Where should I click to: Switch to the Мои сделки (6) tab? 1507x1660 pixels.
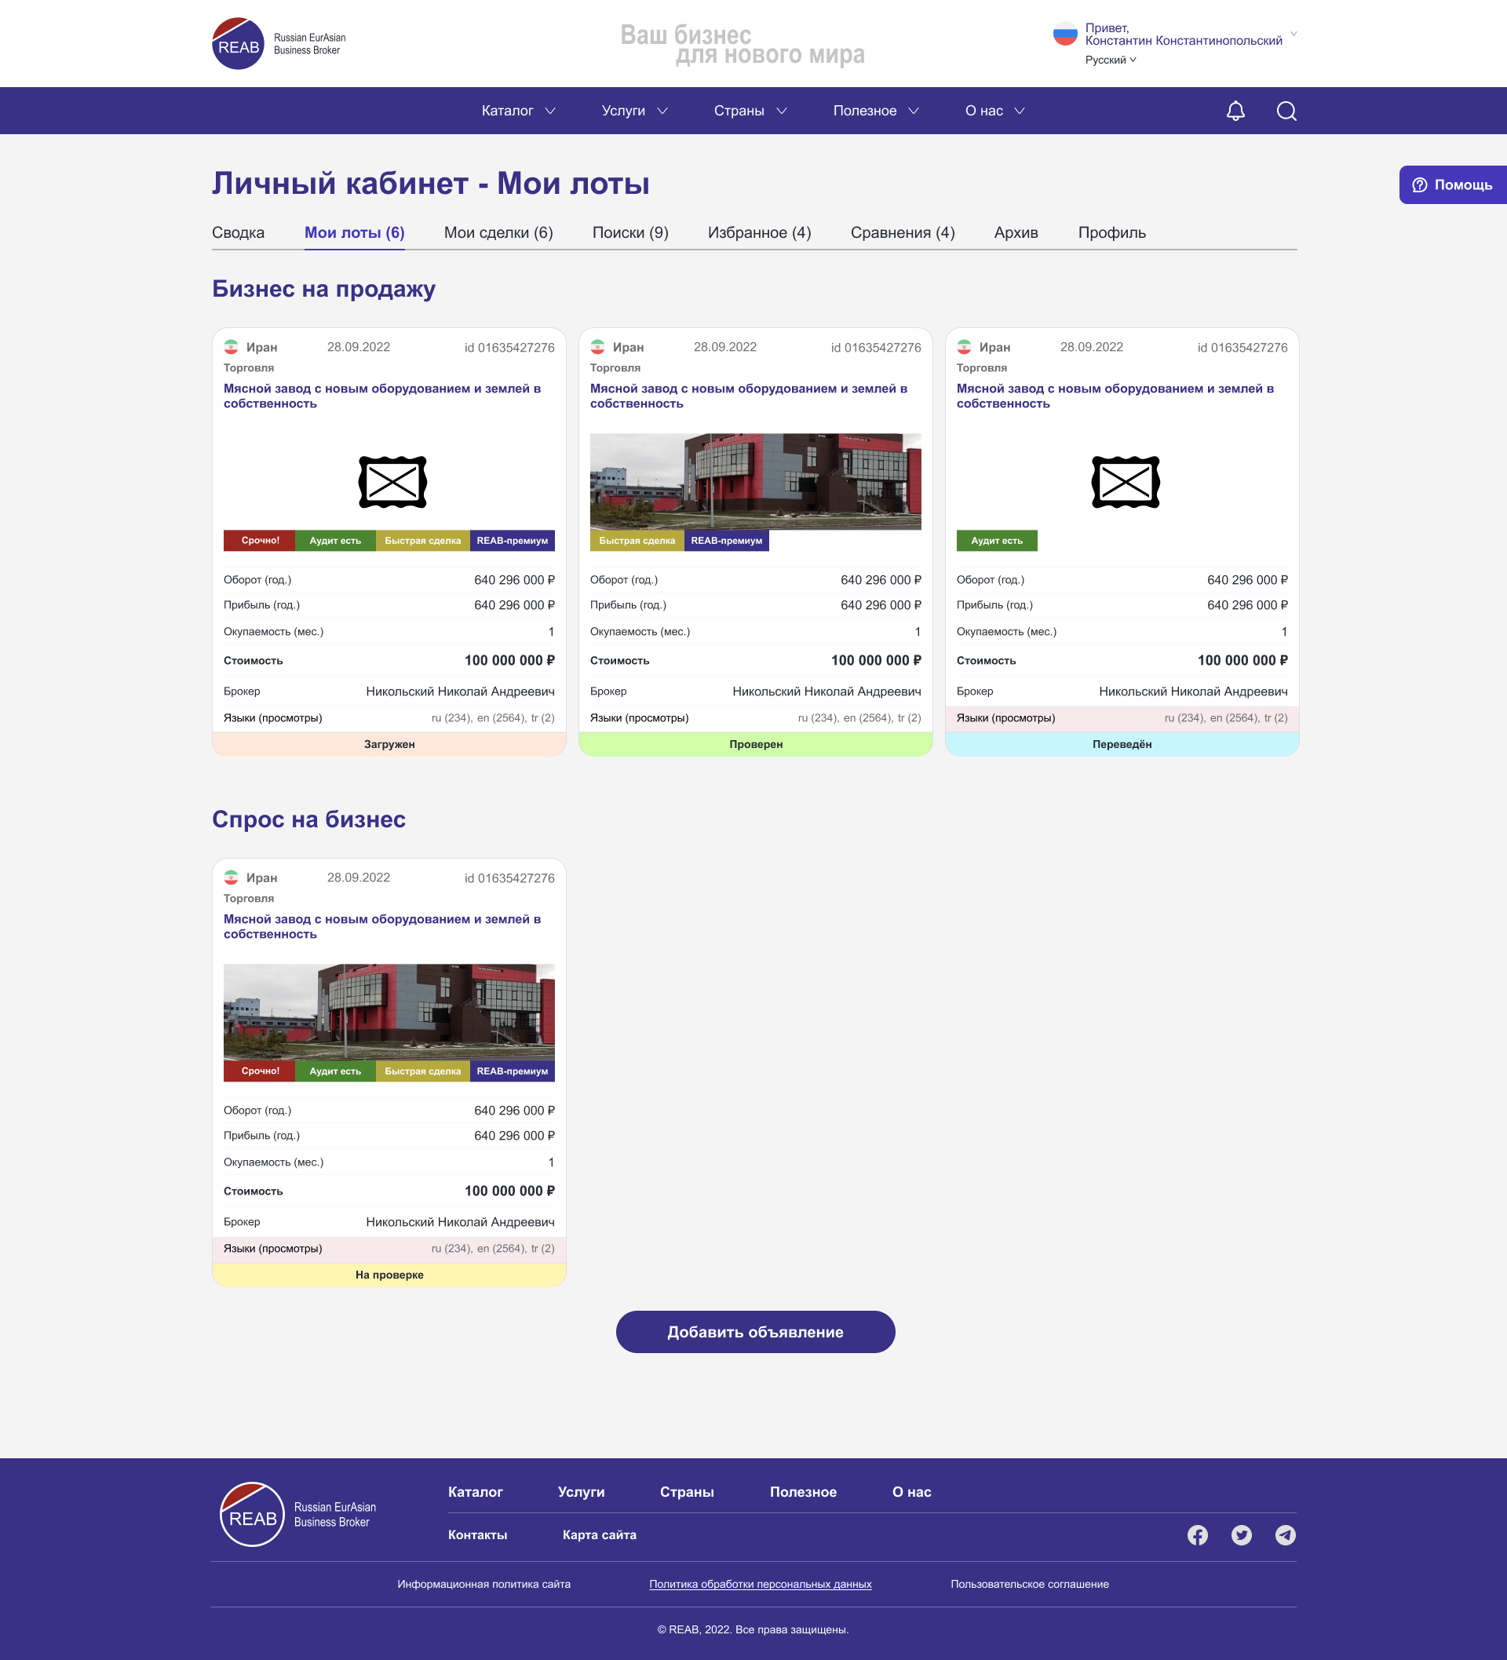click(498, 233)
